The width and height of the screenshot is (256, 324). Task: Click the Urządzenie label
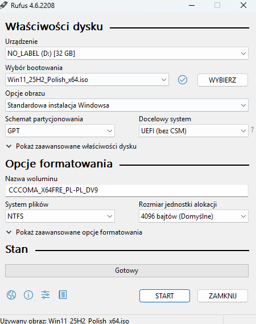(22, 42)
